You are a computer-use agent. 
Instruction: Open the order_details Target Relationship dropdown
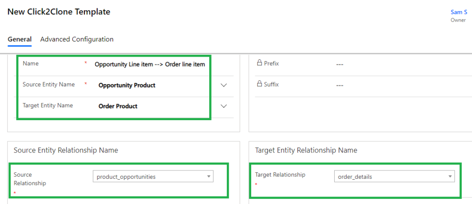[x=394, y=176]
